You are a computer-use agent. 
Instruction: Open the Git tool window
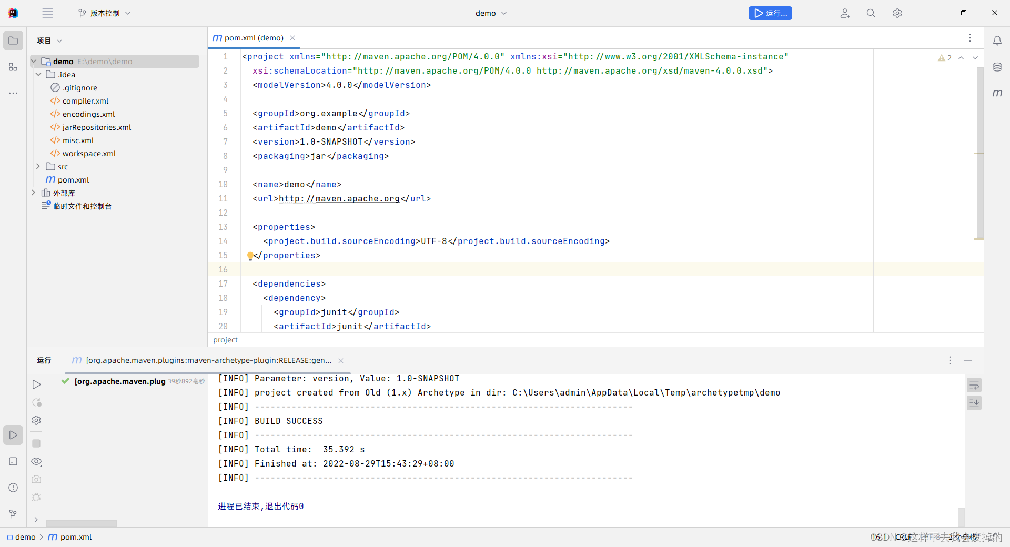pyautogui.click(x=13, y=514)
